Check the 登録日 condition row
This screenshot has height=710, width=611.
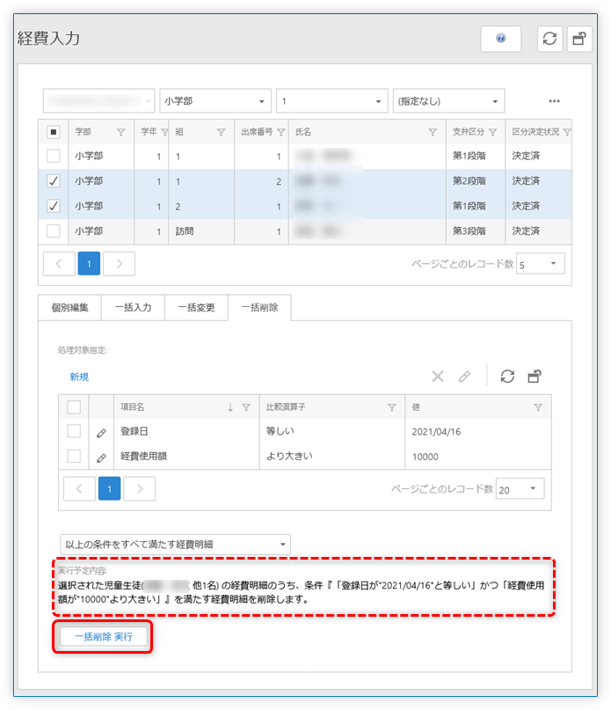click(x=74, y=431)
